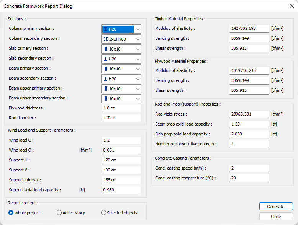Viewport: 298px width, 225px height.
Task: Close the dialog with the title bar X
Action: 291,6
